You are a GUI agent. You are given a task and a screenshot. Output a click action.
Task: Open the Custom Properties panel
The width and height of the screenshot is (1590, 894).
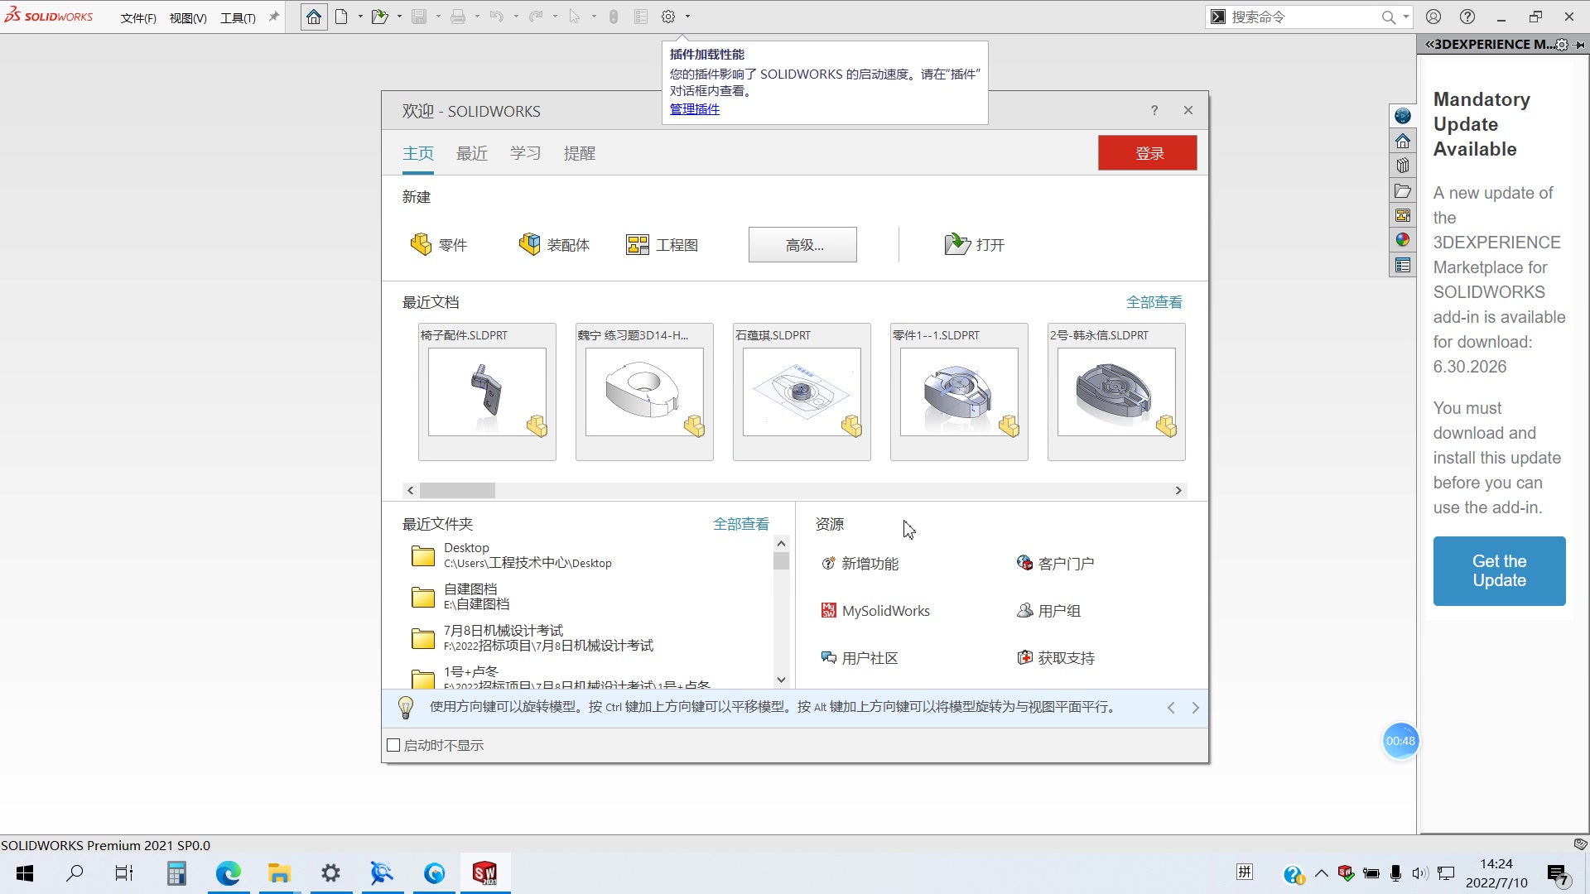(1403, 265)
